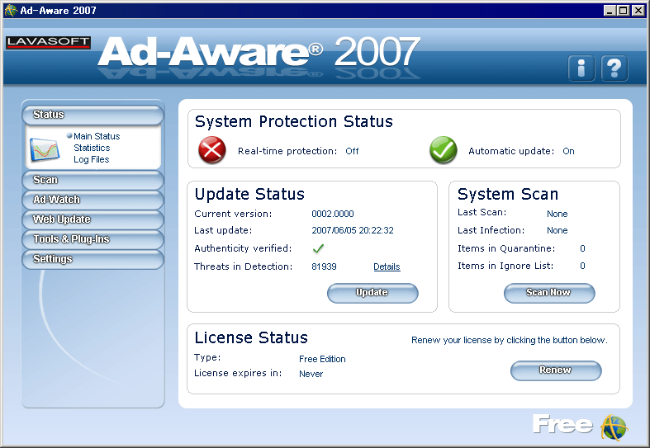Click the 'Authenticity verified:' label
Screen dimensions: 650x448
click(x=243, y=248)
